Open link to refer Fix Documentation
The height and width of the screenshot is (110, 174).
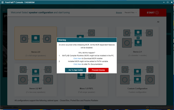(x=77, y=64)
